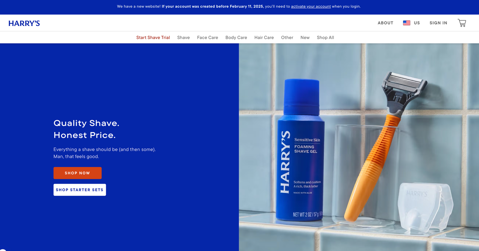Open the US region selector
479x251 pixels.
click(x=411, y=23)
